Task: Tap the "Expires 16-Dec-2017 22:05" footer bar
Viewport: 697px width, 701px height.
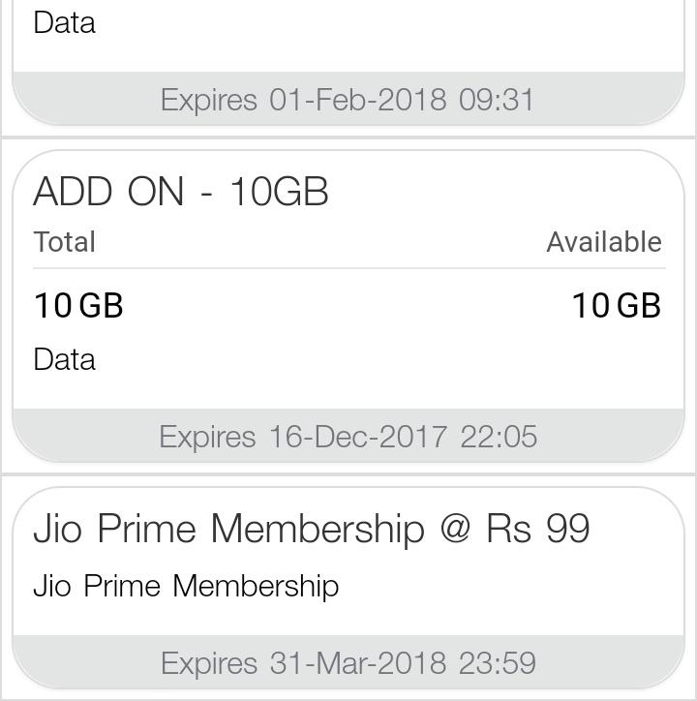Action: [x=348, y=437]
